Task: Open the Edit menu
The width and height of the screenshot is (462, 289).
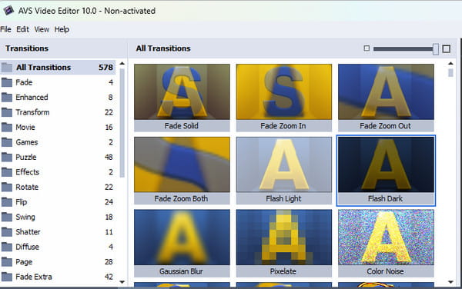Action: pyautogui.click(x=22, y=29)
